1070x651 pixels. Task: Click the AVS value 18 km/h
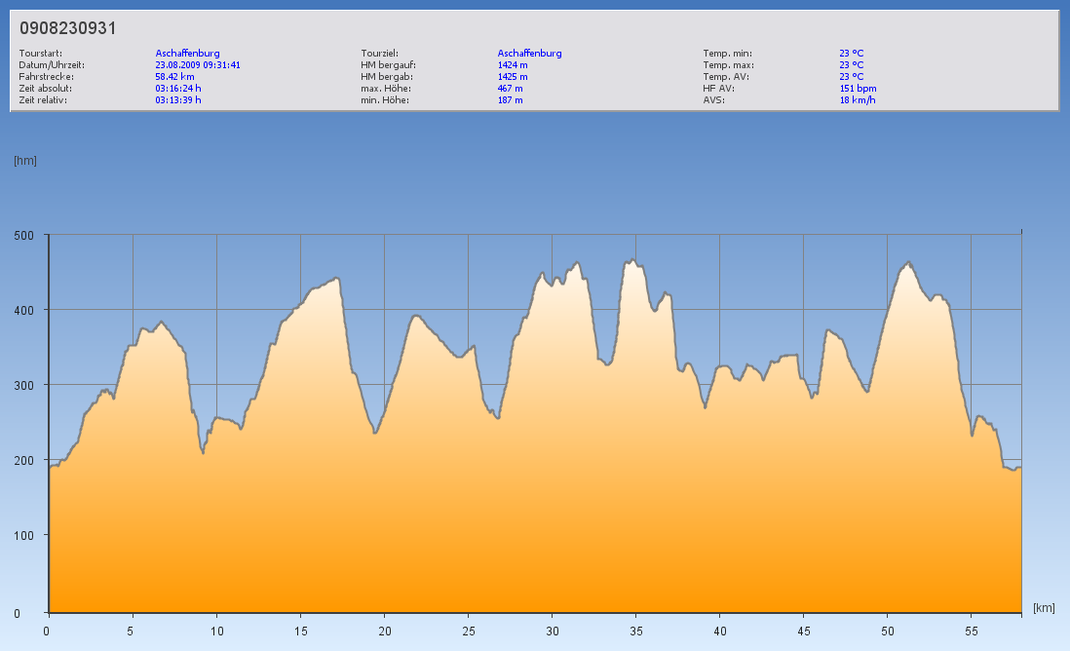[x=858, y=100]
